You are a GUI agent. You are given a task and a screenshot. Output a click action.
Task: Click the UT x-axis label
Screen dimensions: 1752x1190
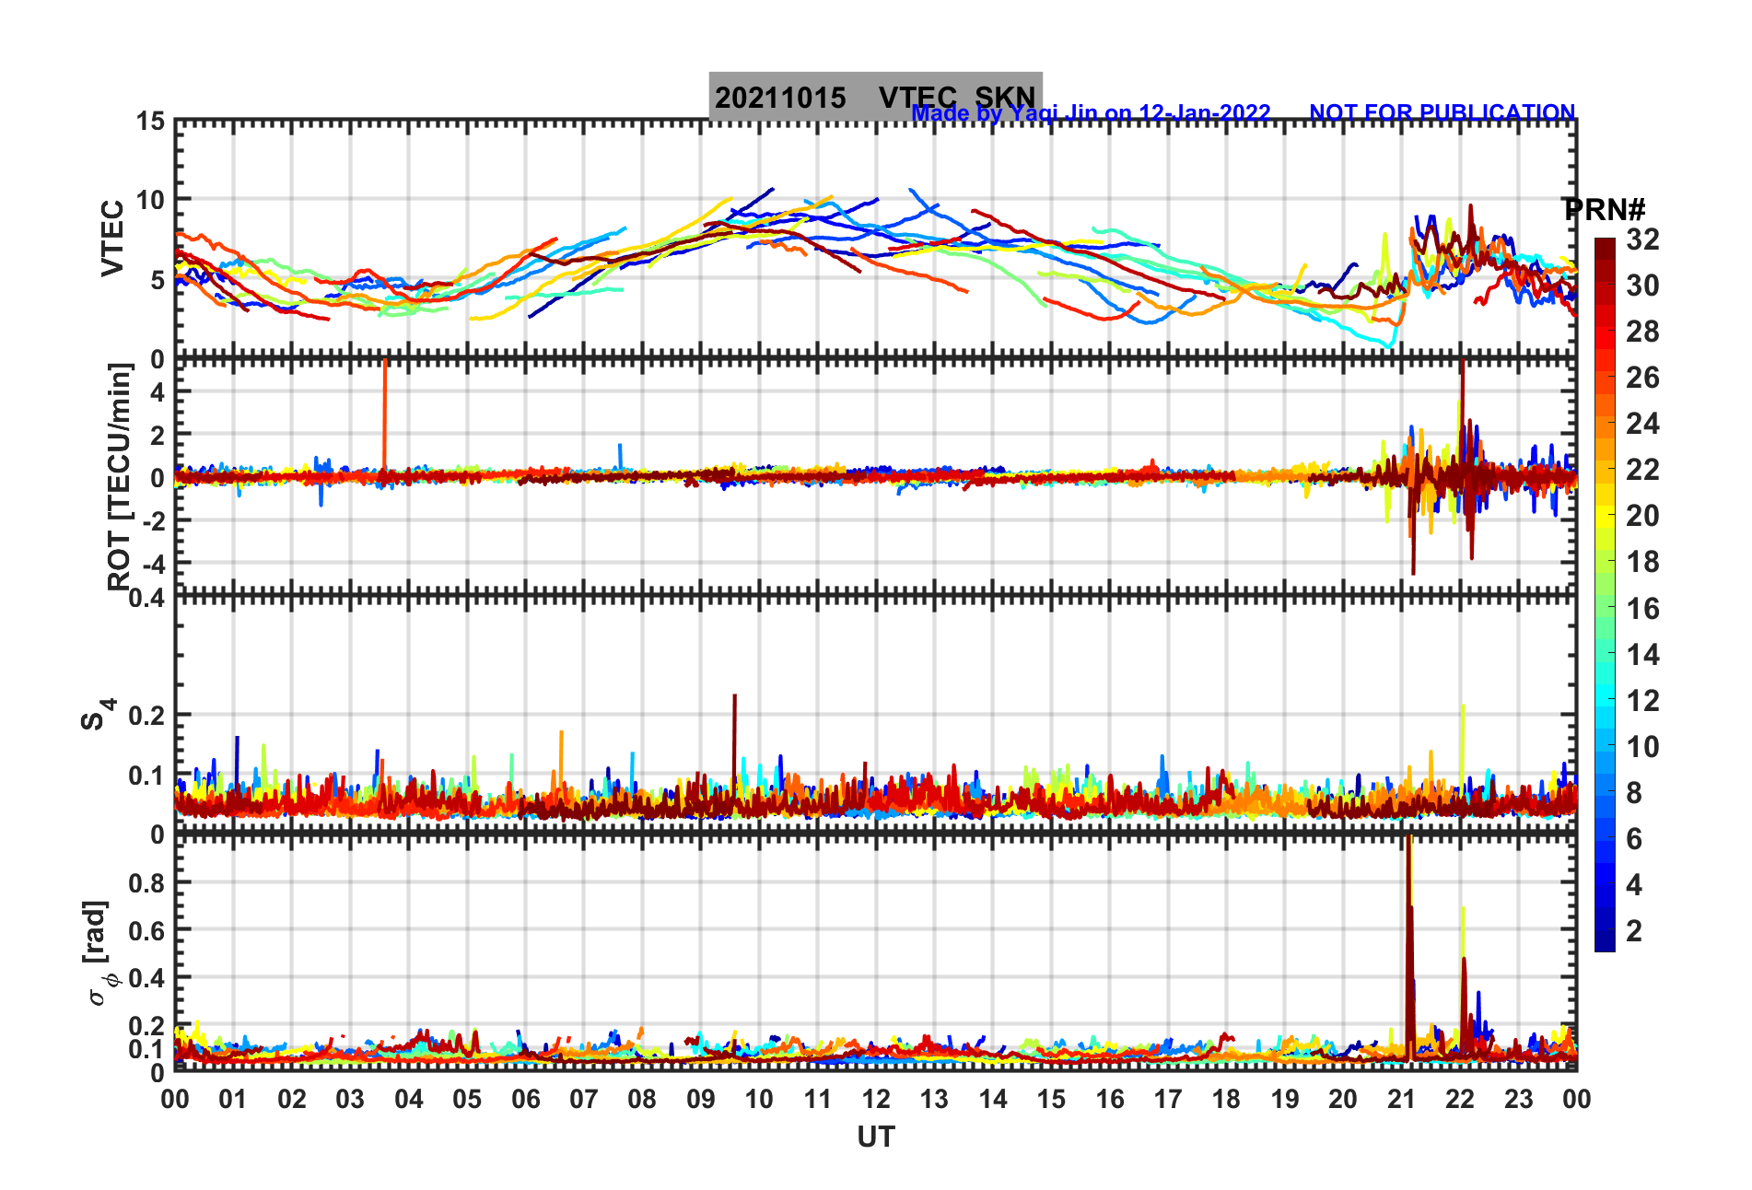(875, 1137)
